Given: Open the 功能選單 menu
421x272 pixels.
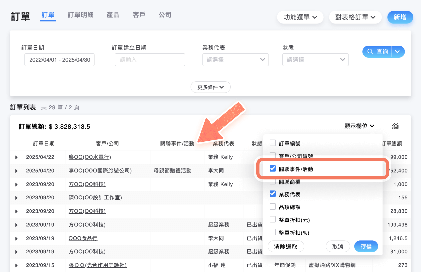Looking at the screenshot, I should click(x=300, y=17).
